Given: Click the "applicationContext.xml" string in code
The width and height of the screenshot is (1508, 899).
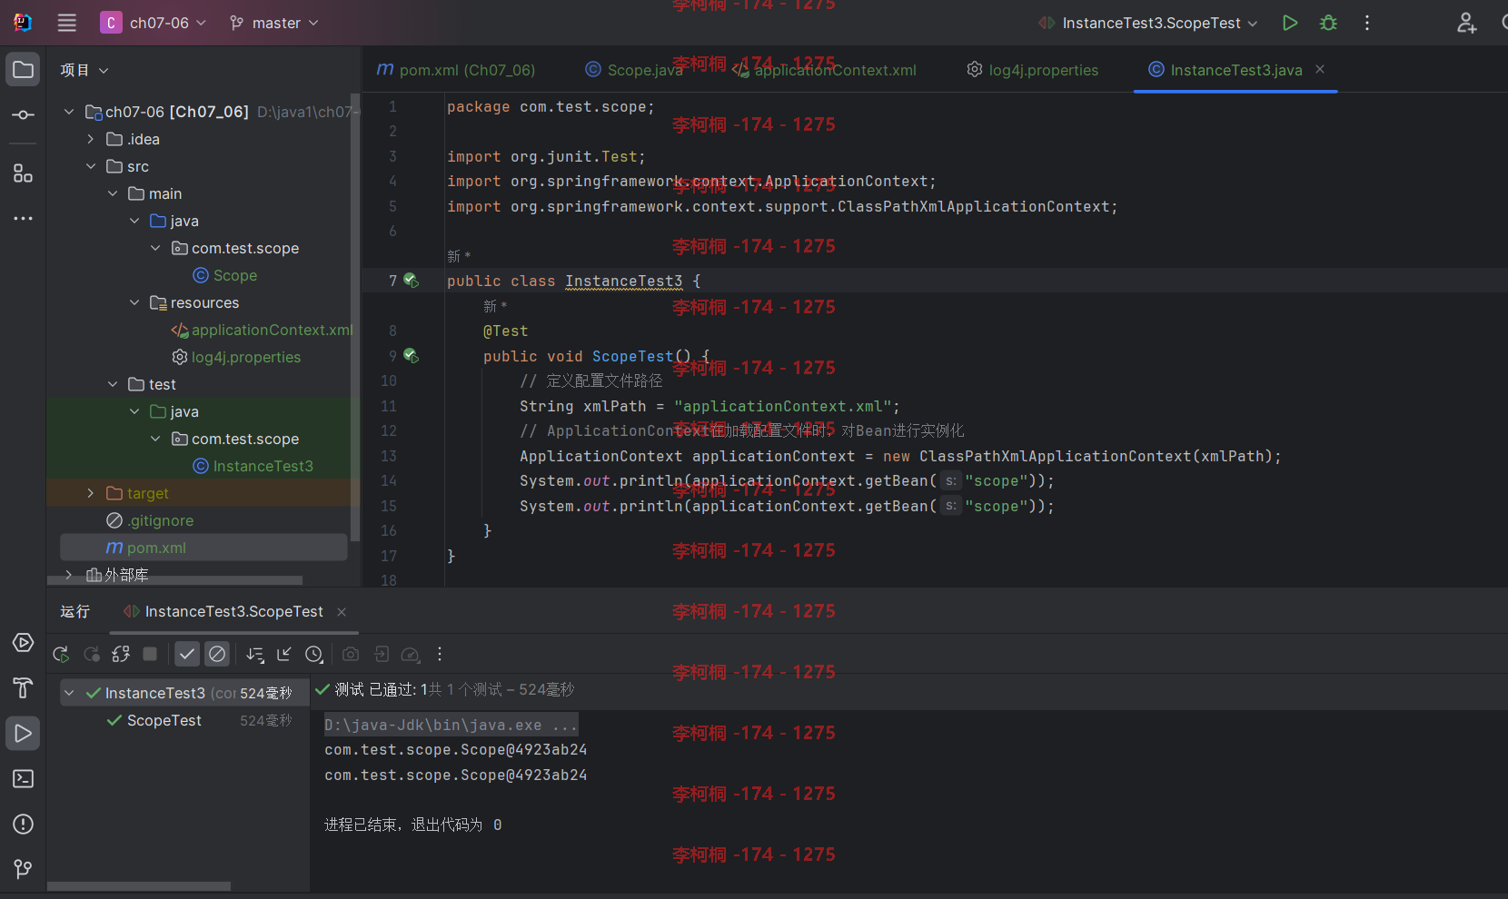Looking at the screenshot, I should click(782, 406).
